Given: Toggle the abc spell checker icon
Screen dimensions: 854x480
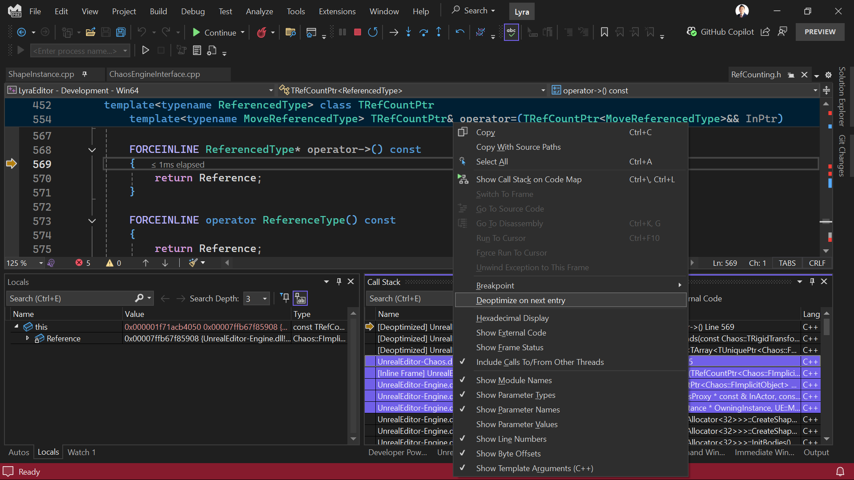Looking at the screenshot, I should click(x=511, y=32).
